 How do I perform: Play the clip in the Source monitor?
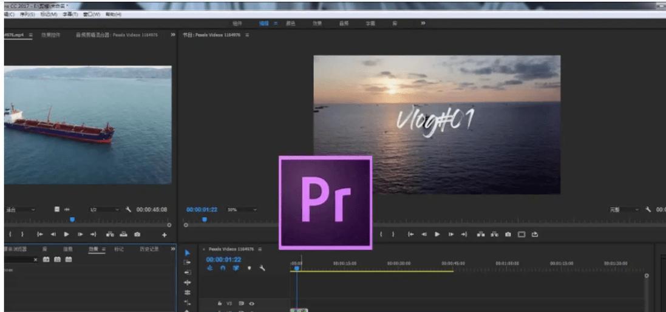point(66,234)
